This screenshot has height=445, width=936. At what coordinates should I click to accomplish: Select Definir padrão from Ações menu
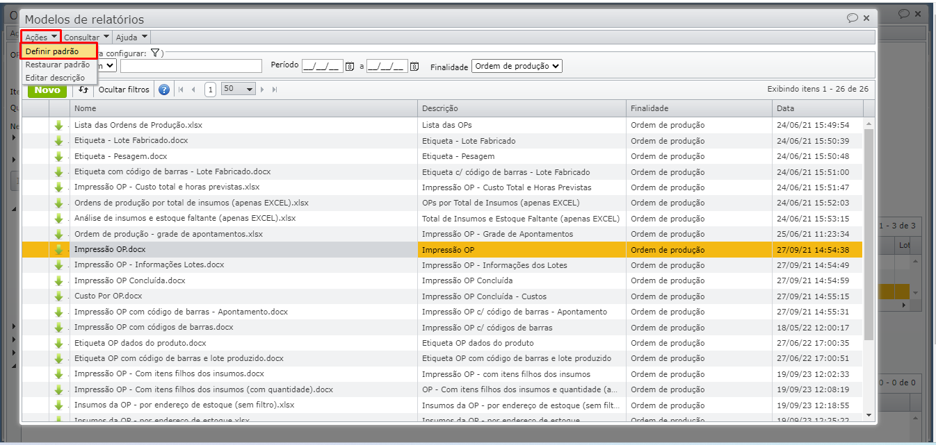[x=51, y=51]
